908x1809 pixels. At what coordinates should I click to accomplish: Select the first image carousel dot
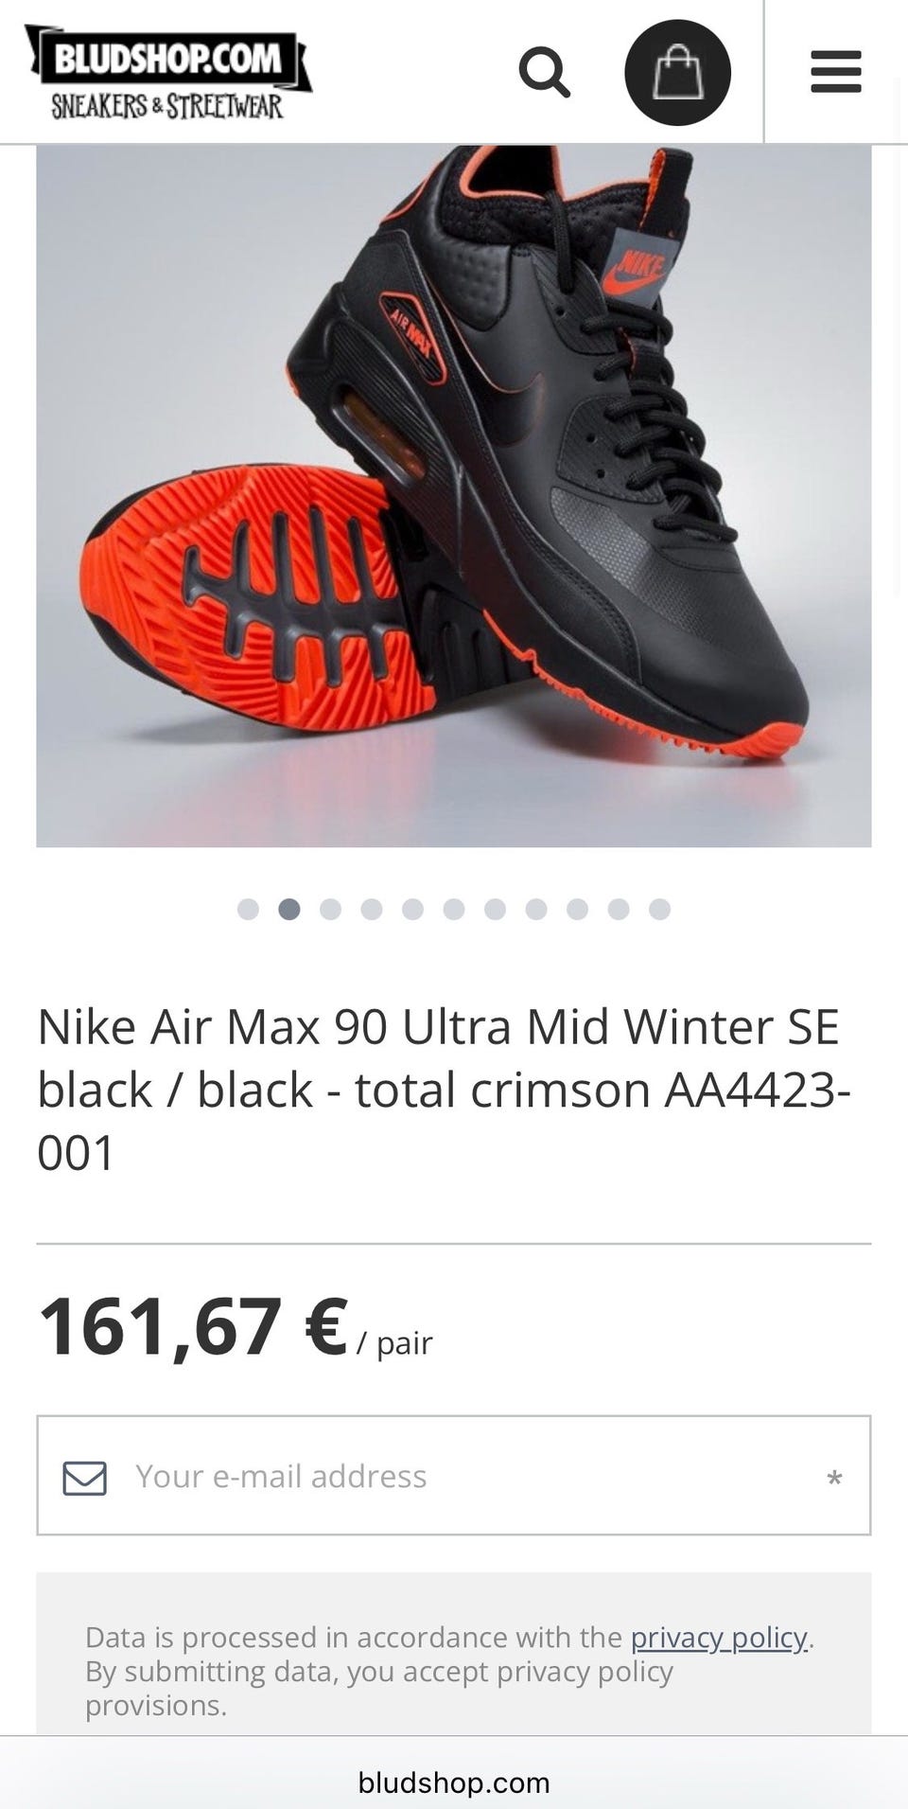click(248, 910)
